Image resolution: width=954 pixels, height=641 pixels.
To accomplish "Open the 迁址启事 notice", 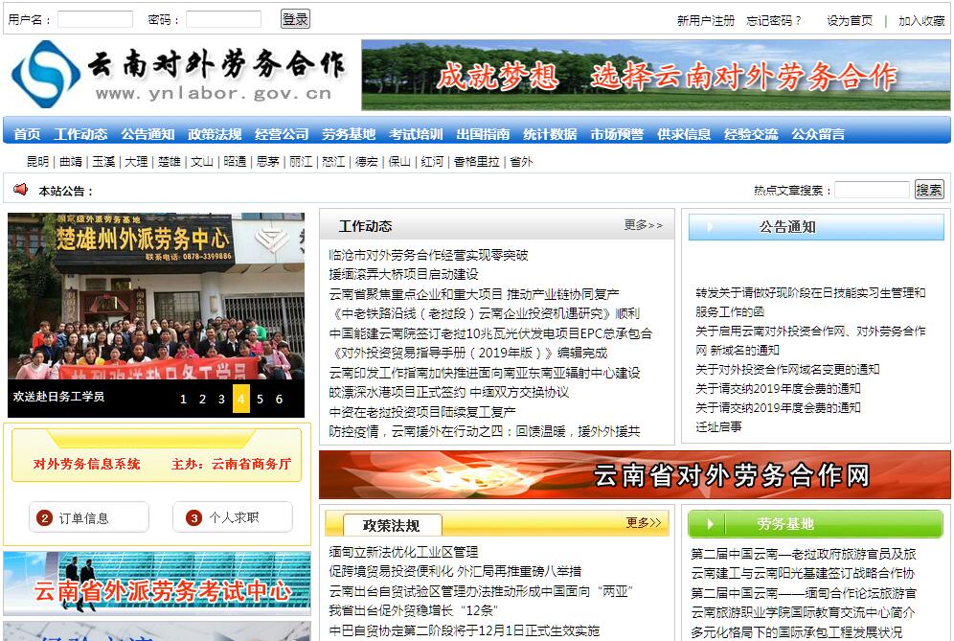I will (718, 426).
